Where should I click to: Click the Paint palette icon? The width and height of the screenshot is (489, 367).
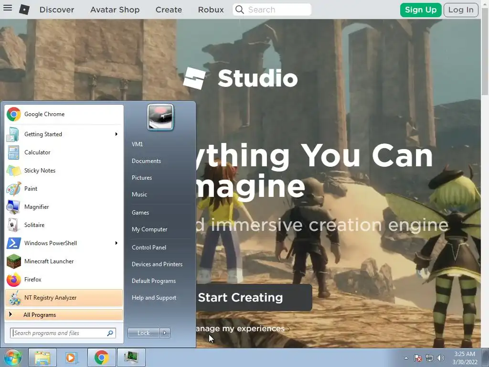pyautogui.click(x=14, y=188)
